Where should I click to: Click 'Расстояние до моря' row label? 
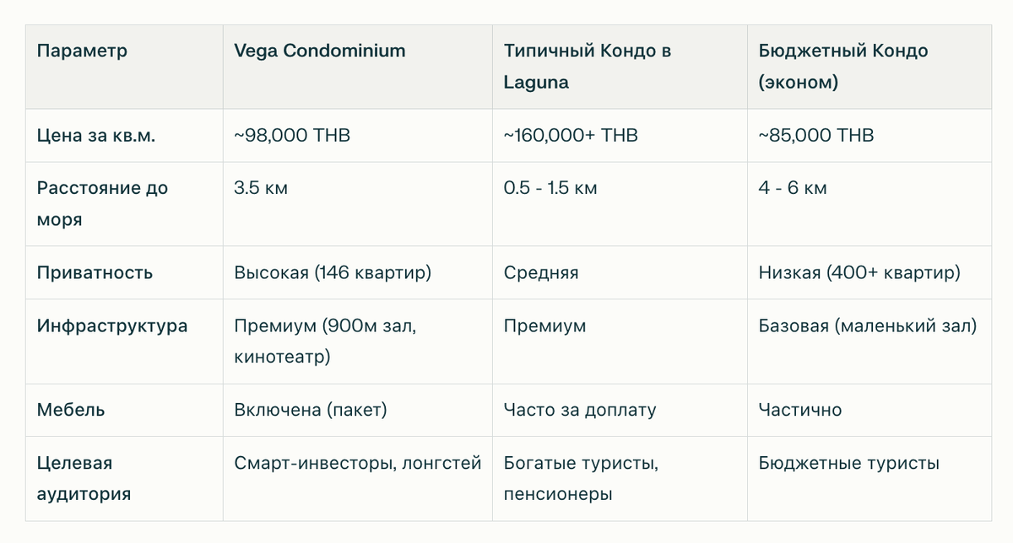click(102, 203)
